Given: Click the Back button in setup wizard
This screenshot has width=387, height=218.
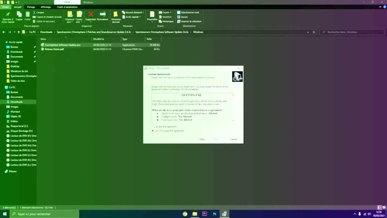Looking at the screenshot, I should [x=202, y=139].
